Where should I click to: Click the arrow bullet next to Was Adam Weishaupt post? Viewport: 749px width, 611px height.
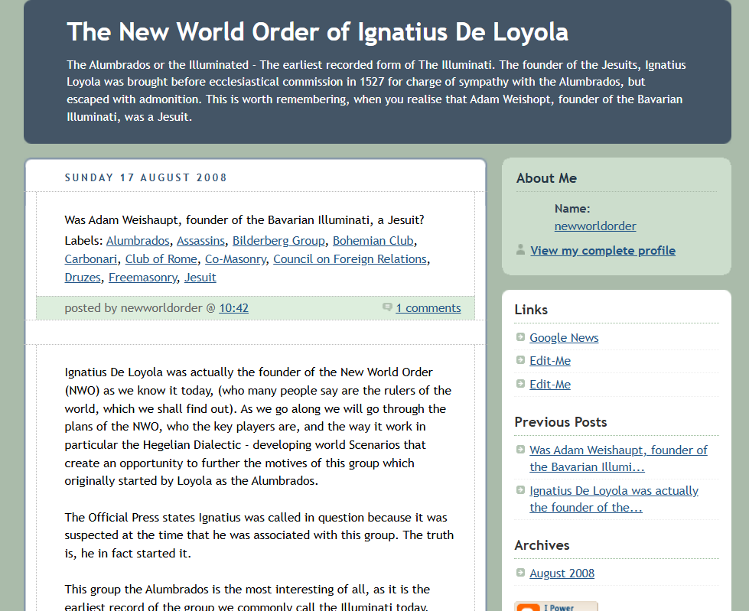(521, 449)
